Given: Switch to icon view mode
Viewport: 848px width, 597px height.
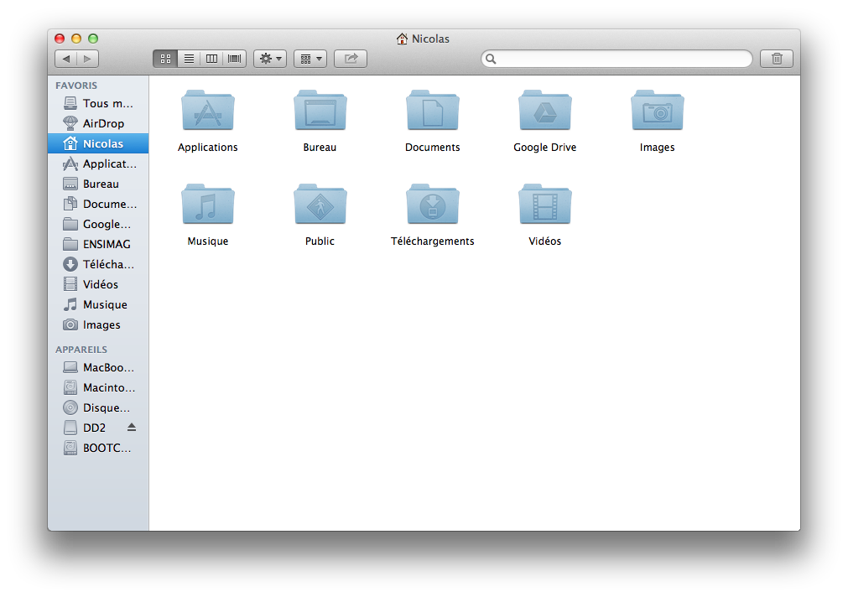Looking at the screenshot, I should 165,59.
